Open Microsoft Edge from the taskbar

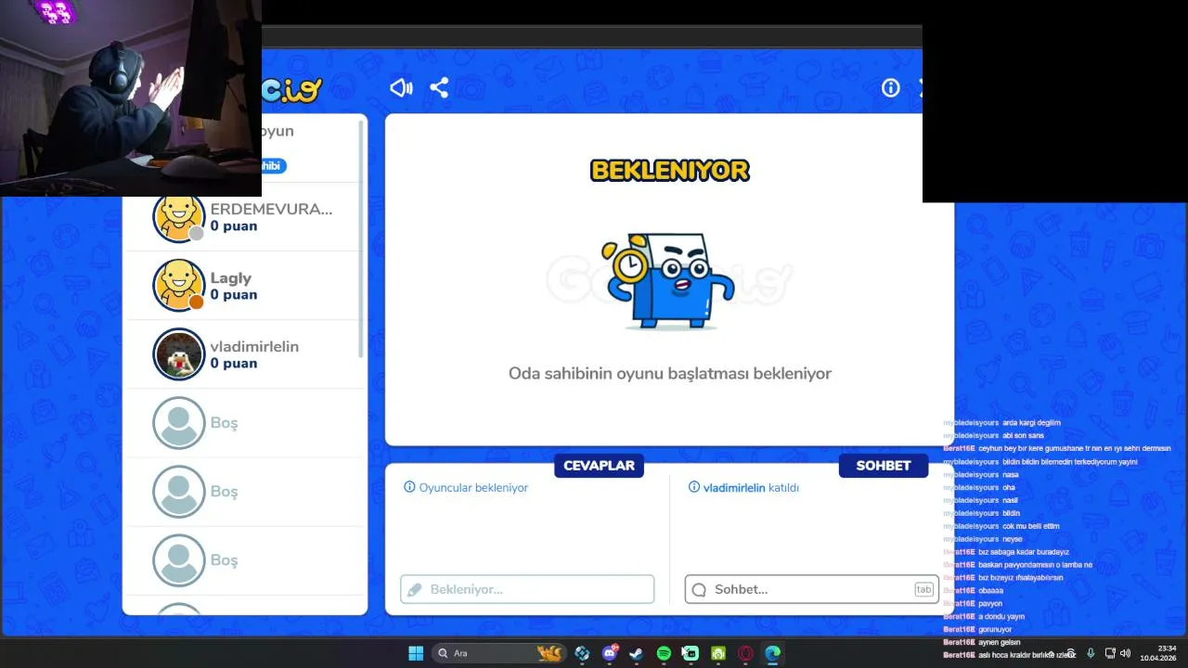(x=772, y=653)
